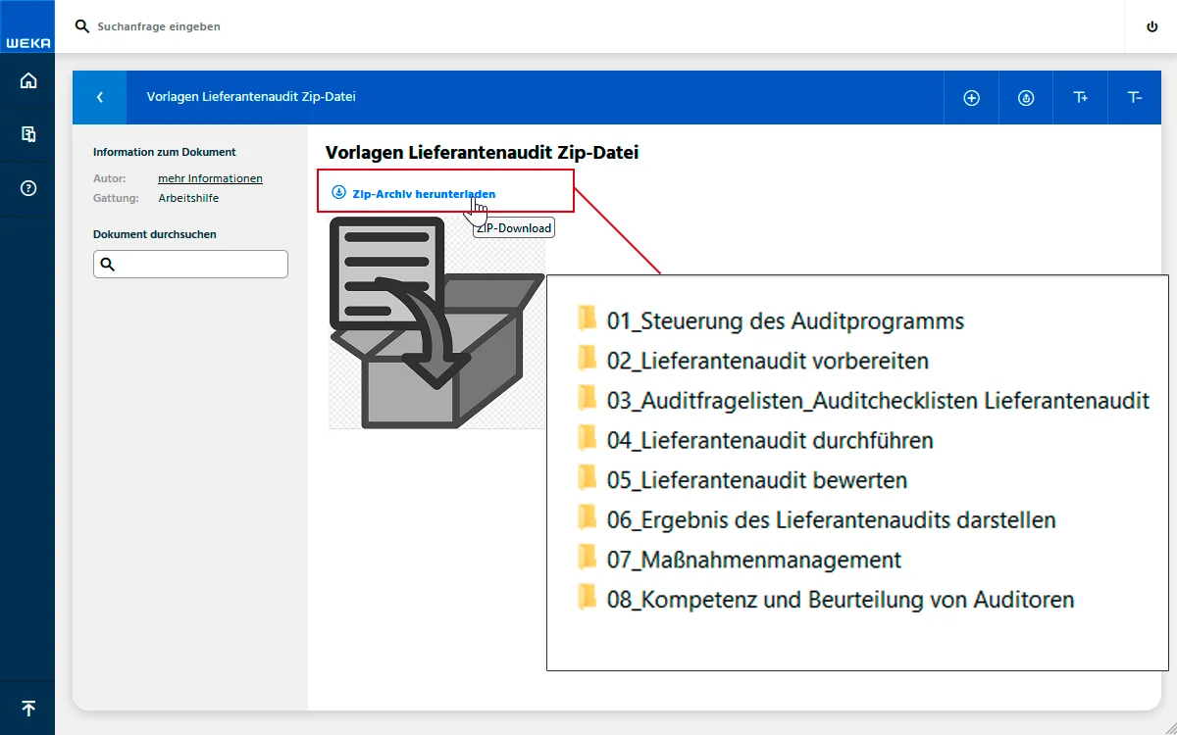Start download via the circled-arrow toolbar icon
The height and width of the screenshot is (735, 1177).
(1026, 97)
